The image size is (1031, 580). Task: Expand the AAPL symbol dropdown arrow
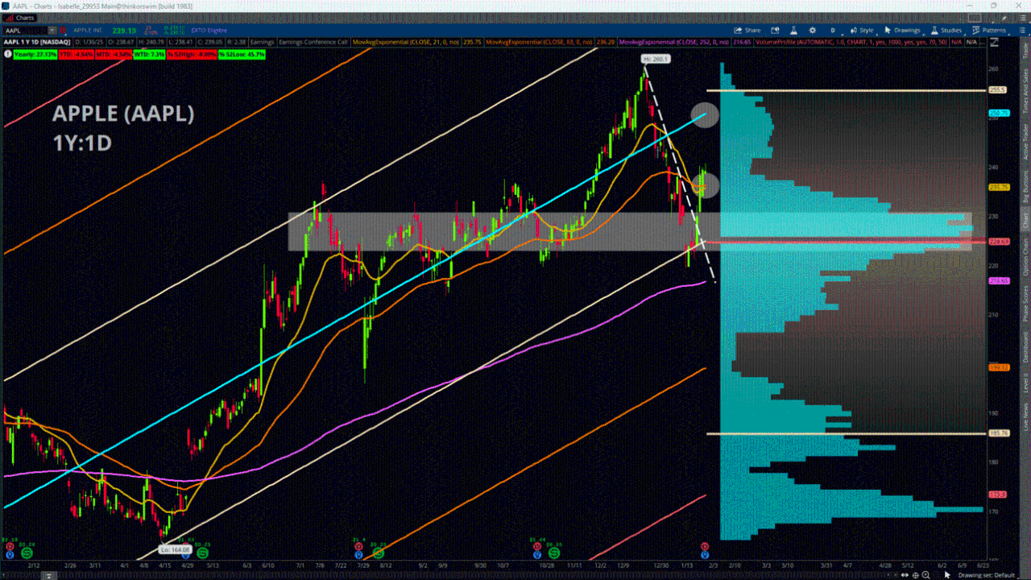[52, 31]
